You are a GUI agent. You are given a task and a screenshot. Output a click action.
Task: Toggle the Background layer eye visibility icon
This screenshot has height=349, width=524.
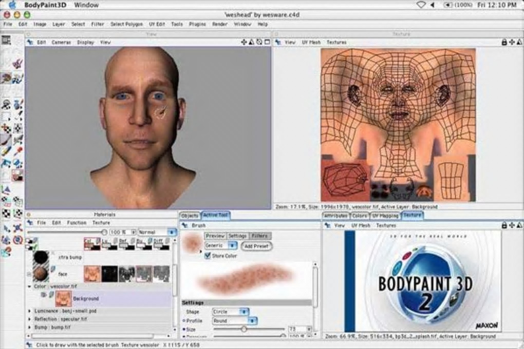click(x=44, y=295)
